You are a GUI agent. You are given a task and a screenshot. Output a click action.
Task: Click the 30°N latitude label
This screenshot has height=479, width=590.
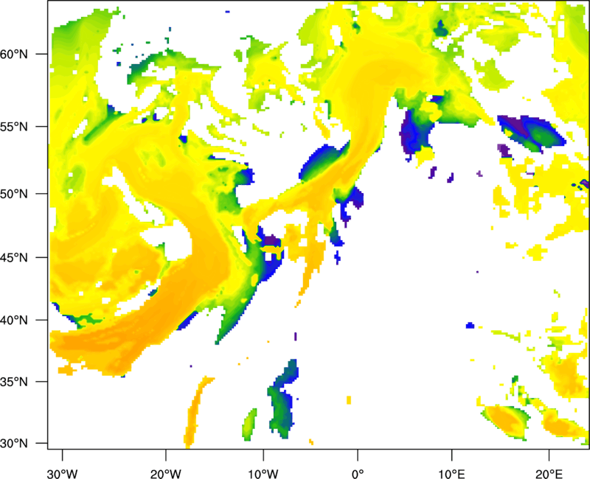click(x=14, y=444)
